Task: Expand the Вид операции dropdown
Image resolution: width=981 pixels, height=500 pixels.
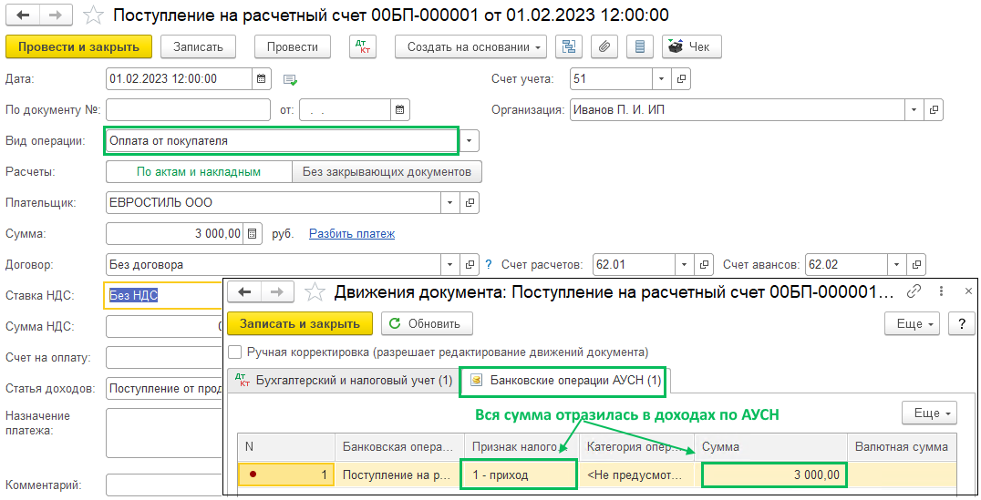Action: coord(470,141)
